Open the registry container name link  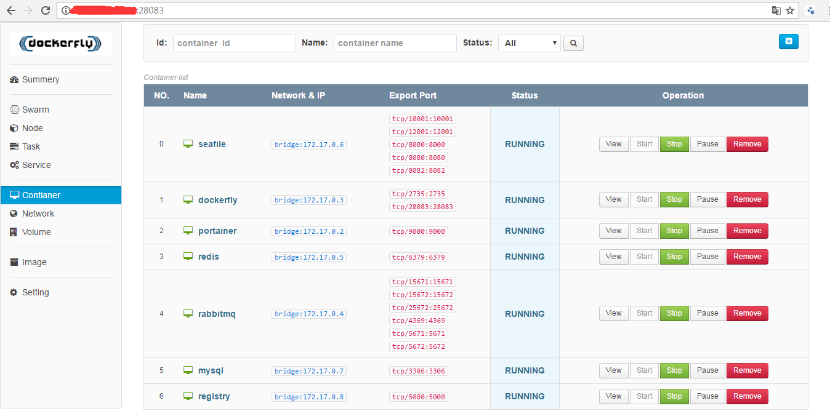pos(214,396)
